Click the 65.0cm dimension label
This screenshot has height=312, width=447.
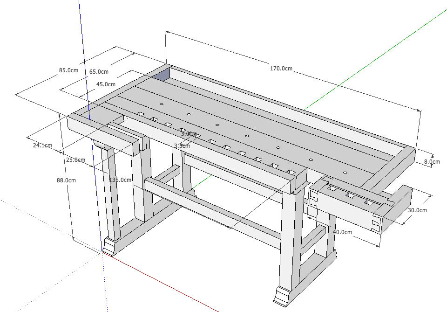(99, 72)
